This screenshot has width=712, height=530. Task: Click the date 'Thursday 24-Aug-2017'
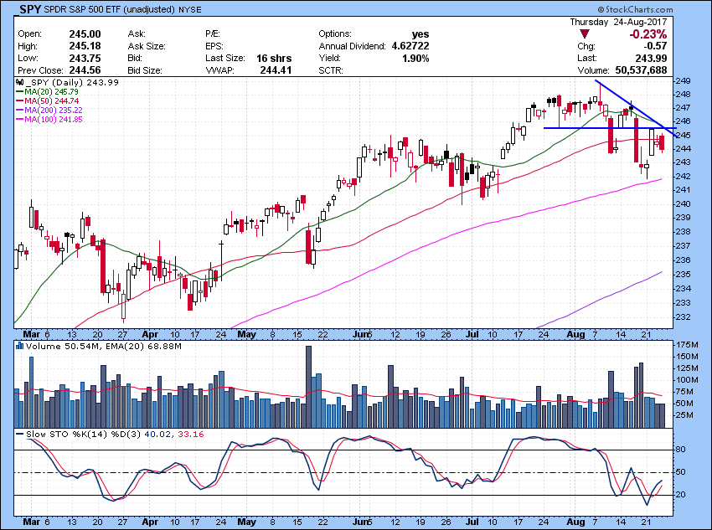click(618, 22)
